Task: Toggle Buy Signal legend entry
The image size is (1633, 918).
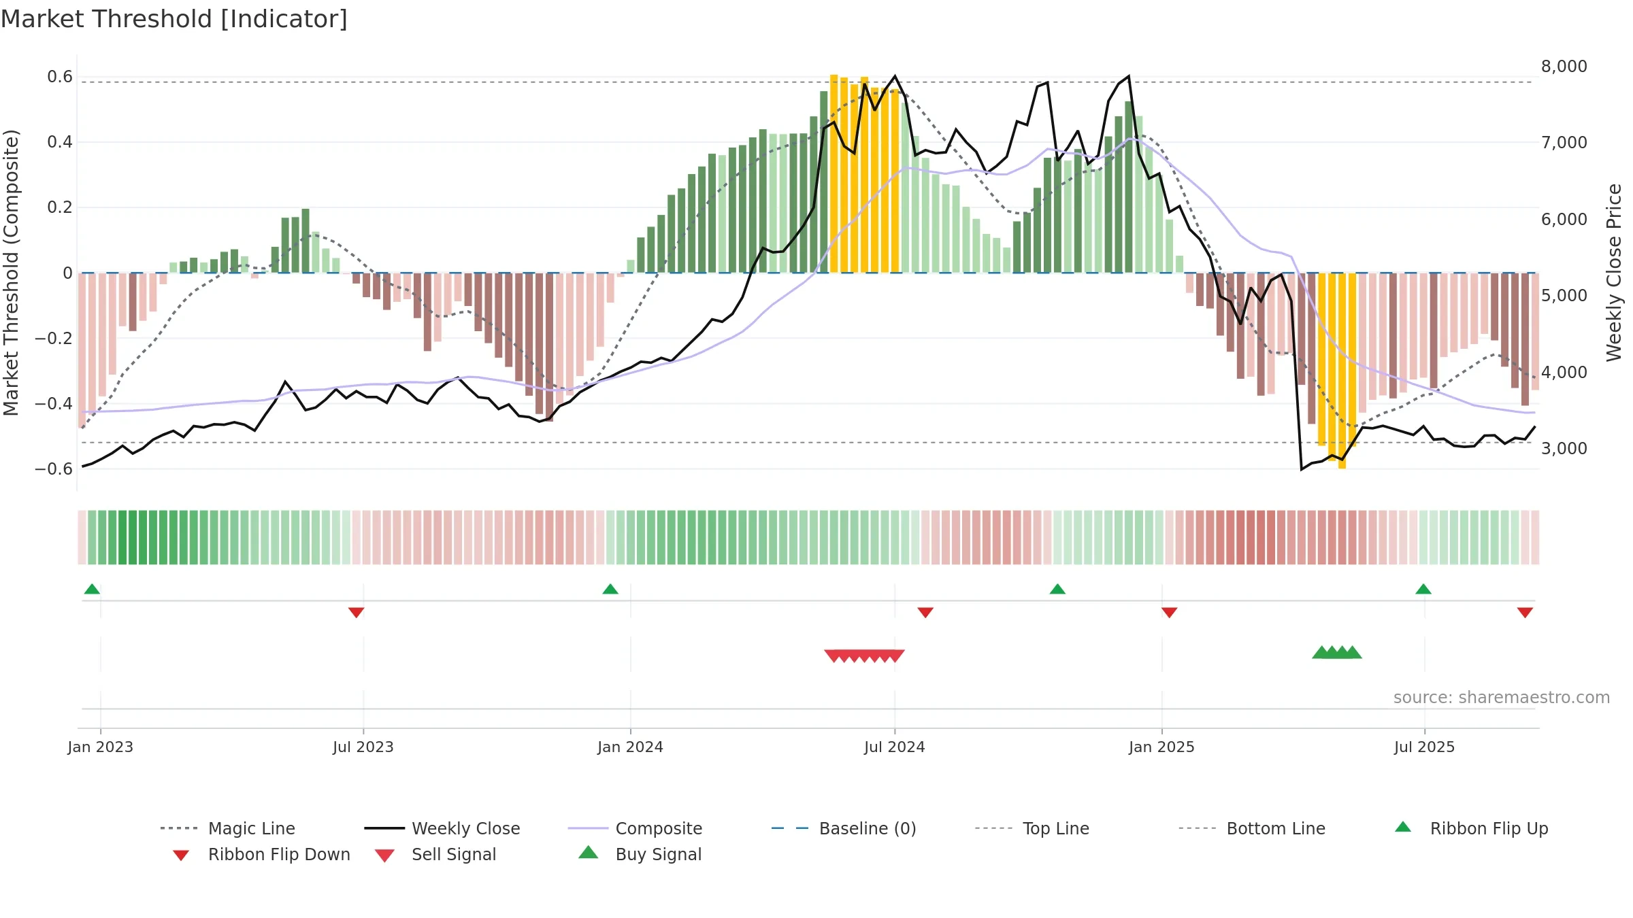Action: [640, 854]
